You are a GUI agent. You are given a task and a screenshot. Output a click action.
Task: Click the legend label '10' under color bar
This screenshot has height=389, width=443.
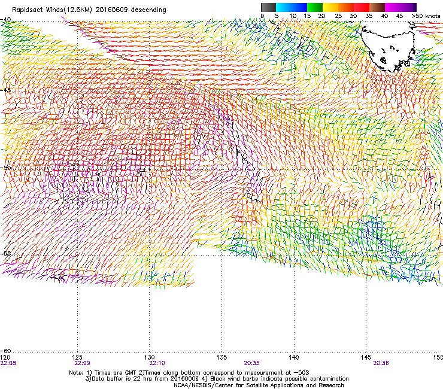coord(293,16)
